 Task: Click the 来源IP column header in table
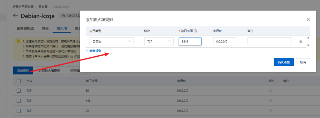[181, 81]
